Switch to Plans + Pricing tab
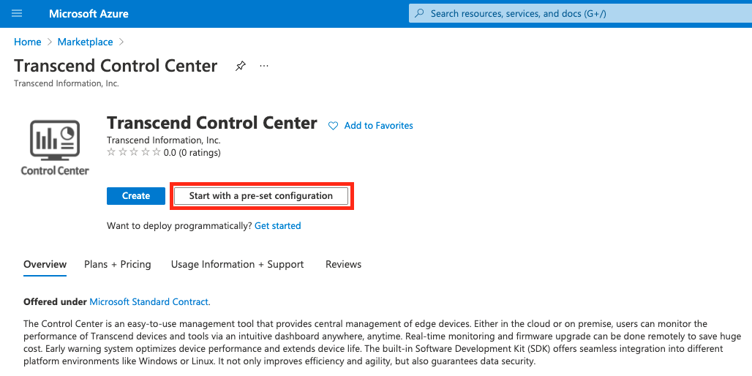752x376 pixels. pyautogui.click(x=118, y=264)
